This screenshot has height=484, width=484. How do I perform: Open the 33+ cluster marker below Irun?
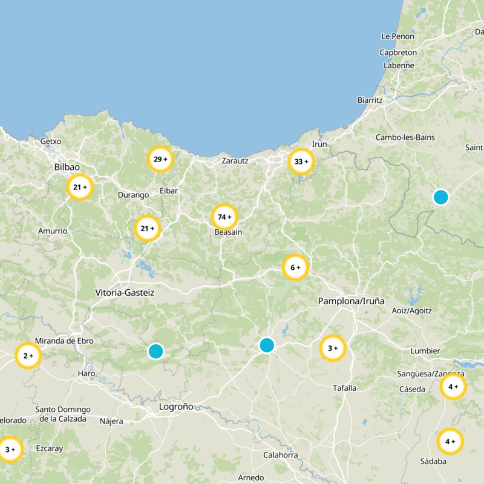pos(301,162)
